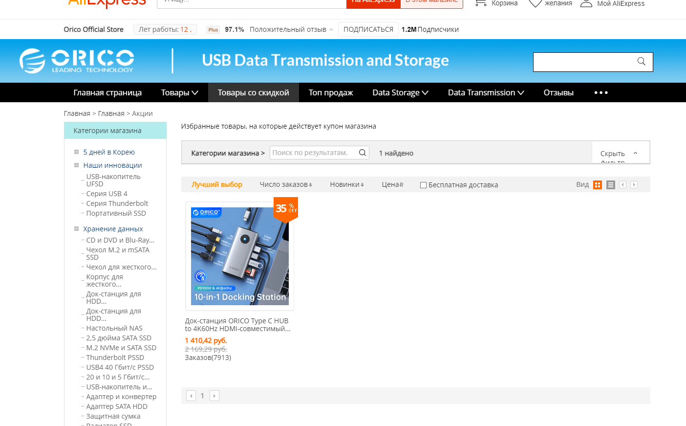Click the bottom pagination next arrow

[x=214, y=396]
